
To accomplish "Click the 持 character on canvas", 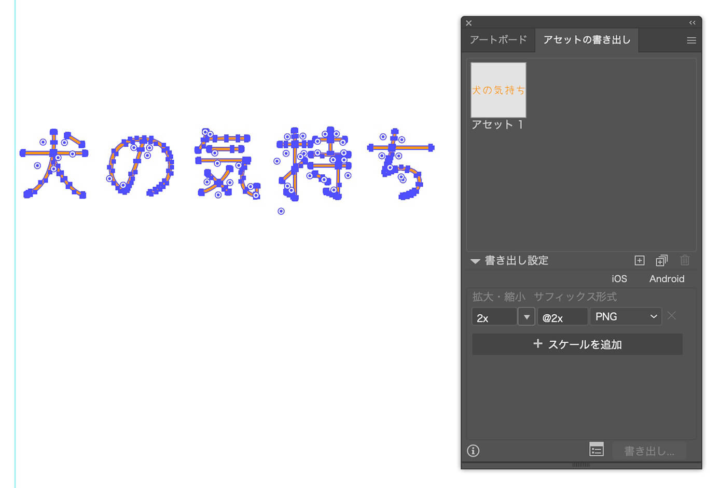I will [x=313, y=163].
